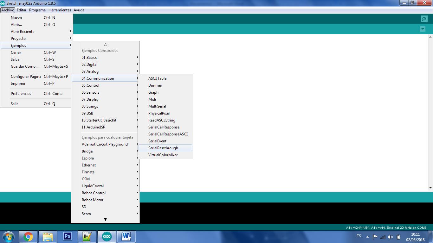Image resolution: width=433 pixels, height=243 pixels.
Task: Open the ASCIITable example
Action: click(x=165, y=78)
